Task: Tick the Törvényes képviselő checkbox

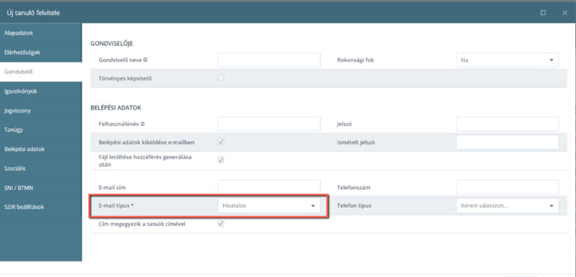Action: click(221, 77)
